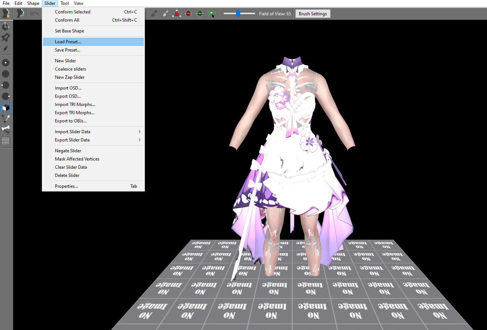Viewport: 487px width, 330px height.
Task: Activate the pencil vertex edit tool
Action: pyautogui.click(x=6, y=49)
